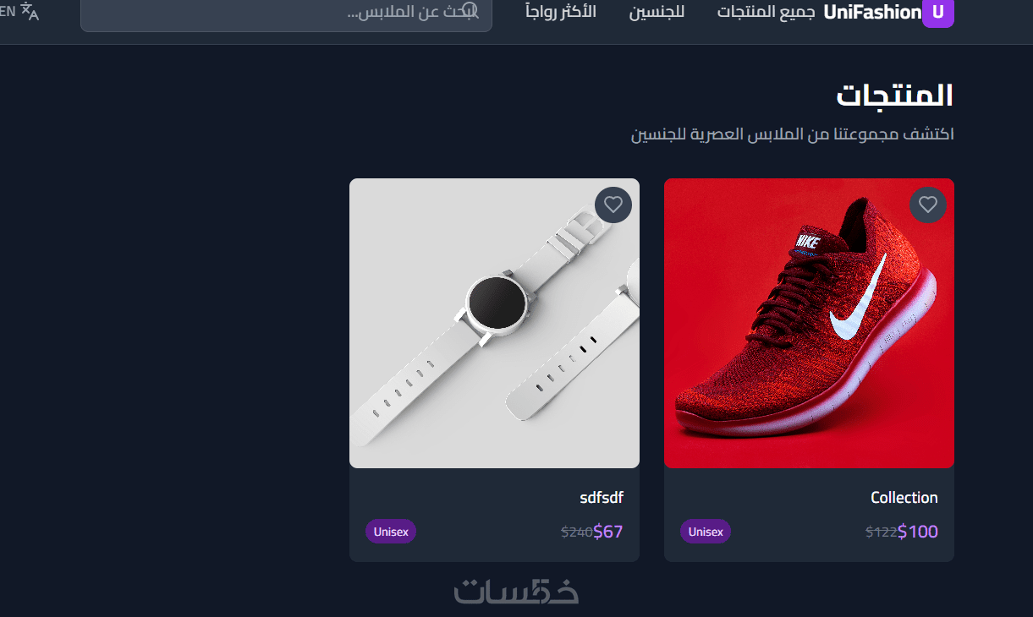This screenshot has height=617, width=1033.
Task: Open the للجنسين menu item
Action: tap(657, 12)
